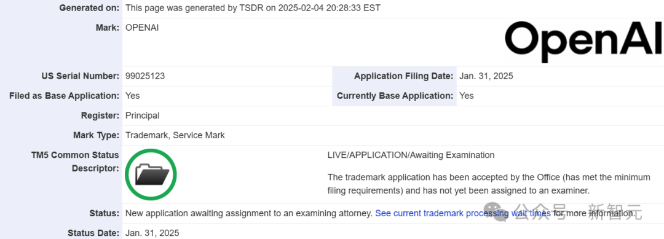Click the Application Filing Date label
The image size is (664, 239).
click(x=403, y=76)
